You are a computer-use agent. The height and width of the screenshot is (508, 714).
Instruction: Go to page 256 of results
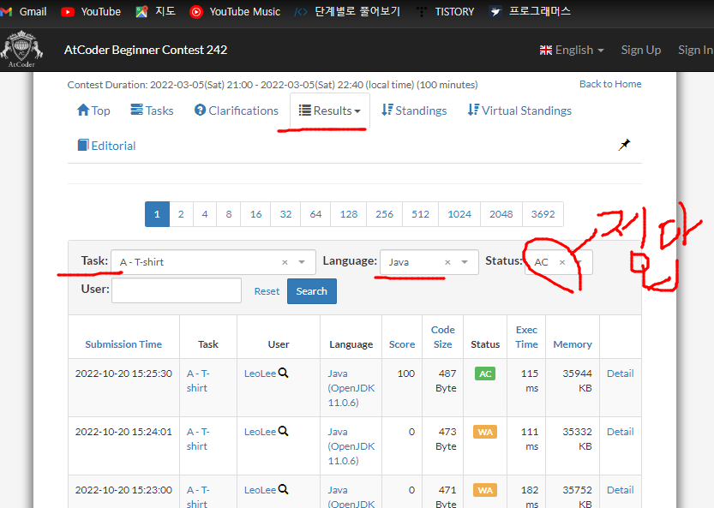tap(384, 214)
